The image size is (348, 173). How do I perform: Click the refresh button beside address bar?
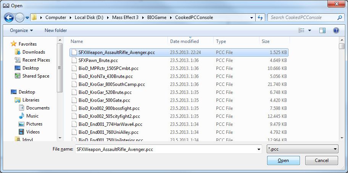point(260,17)
